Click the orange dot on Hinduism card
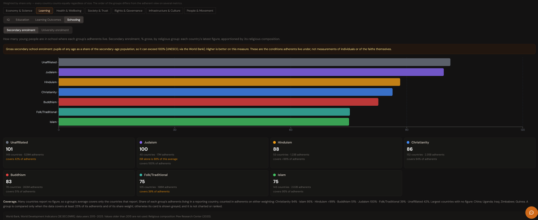 (274, 142)
